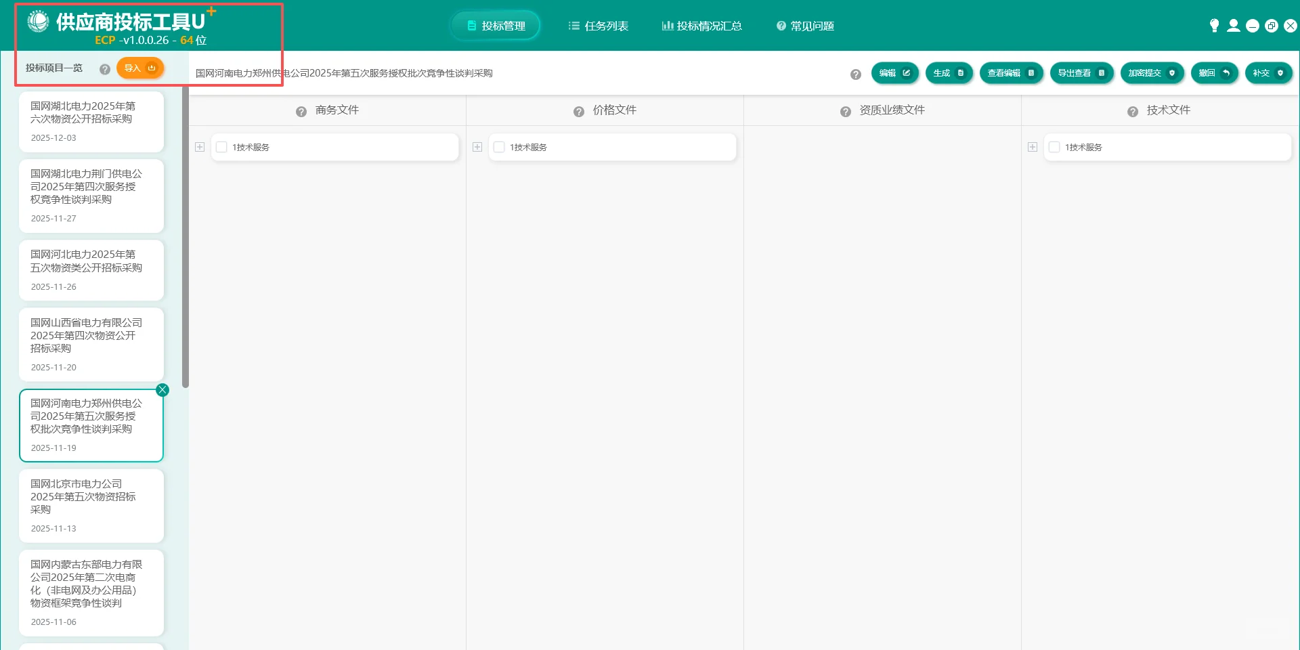1300x650 pixels.
Task: Check 1技术服务 in the 价格文件 column
Action: pyautogui.click(x=499, y=146)
